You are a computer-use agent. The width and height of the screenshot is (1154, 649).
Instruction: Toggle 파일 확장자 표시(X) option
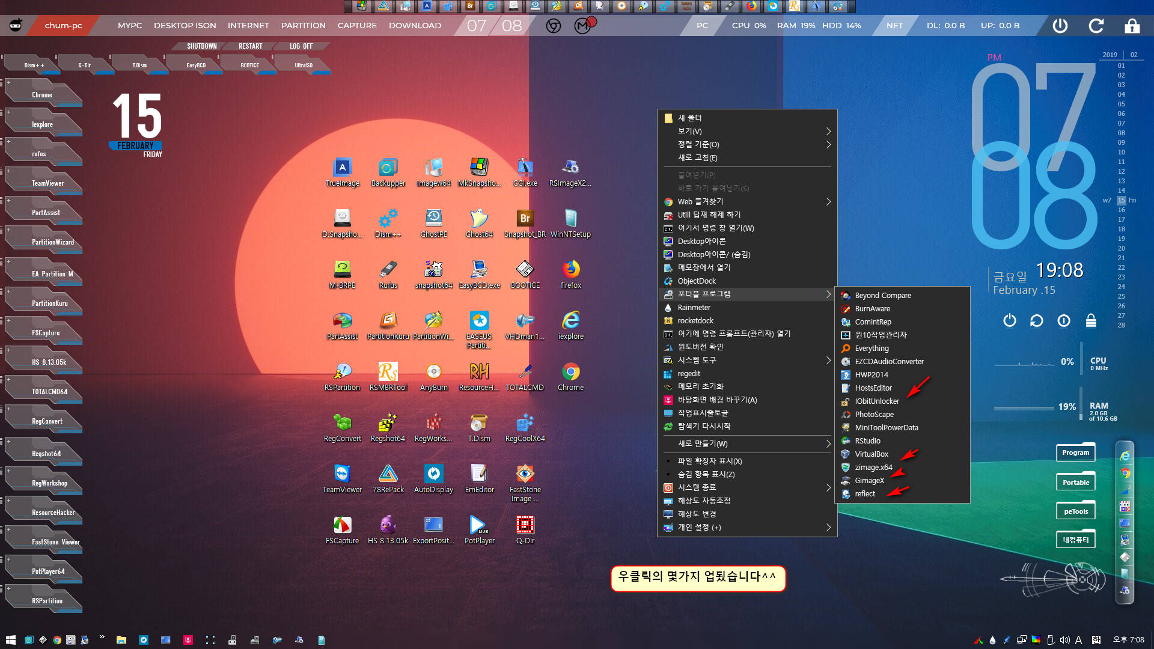tap(747, 461)
